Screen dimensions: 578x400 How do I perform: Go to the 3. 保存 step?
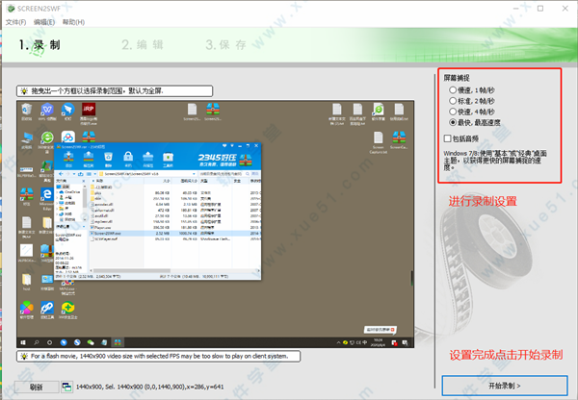click(x=225, y=44)
